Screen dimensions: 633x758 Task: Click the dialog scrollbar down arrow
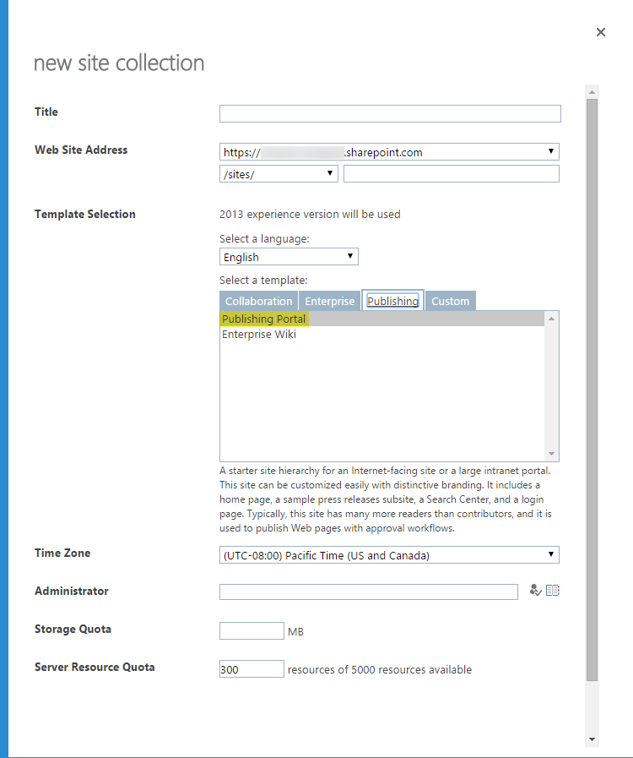[x=592, y=739]
